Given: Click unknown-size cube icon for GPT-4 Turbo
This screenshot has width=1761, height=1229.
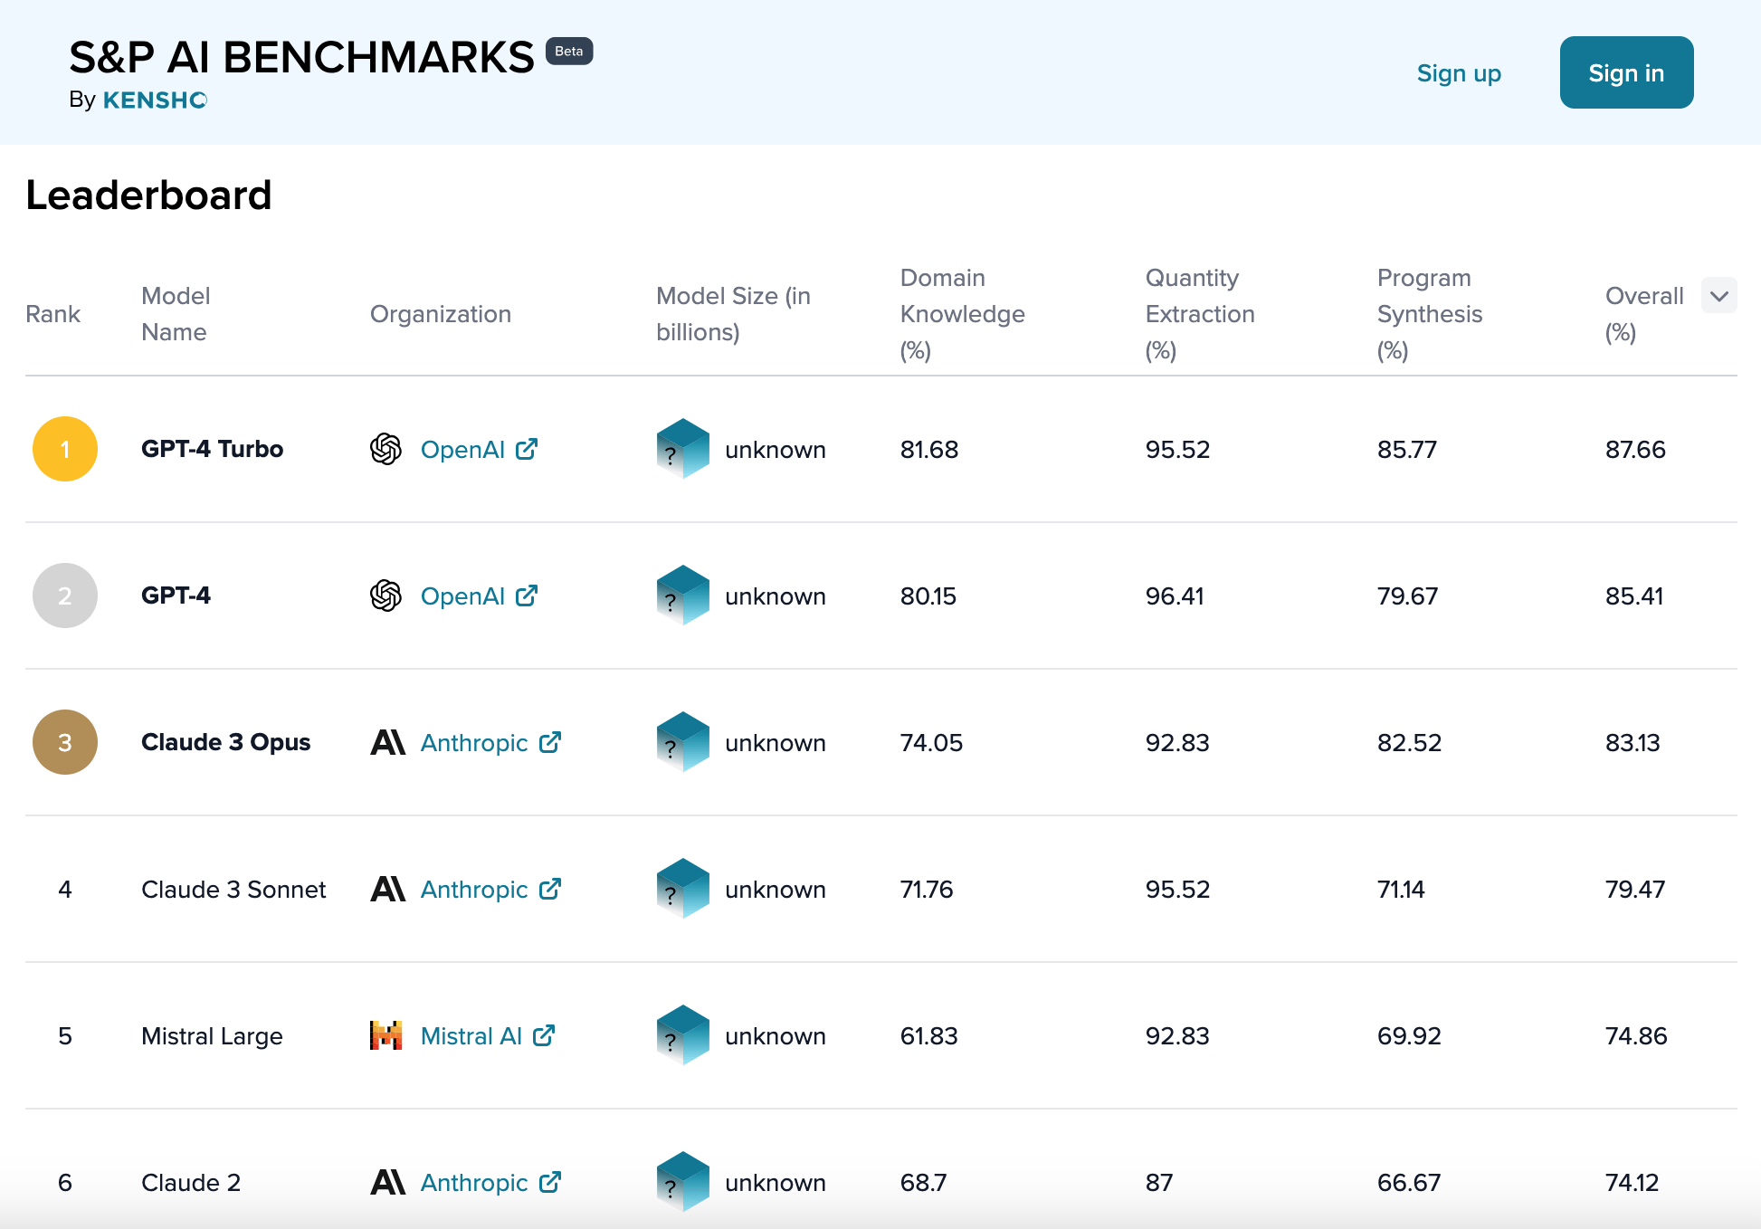Looking at the screenshot, I should tap(683, 449).
